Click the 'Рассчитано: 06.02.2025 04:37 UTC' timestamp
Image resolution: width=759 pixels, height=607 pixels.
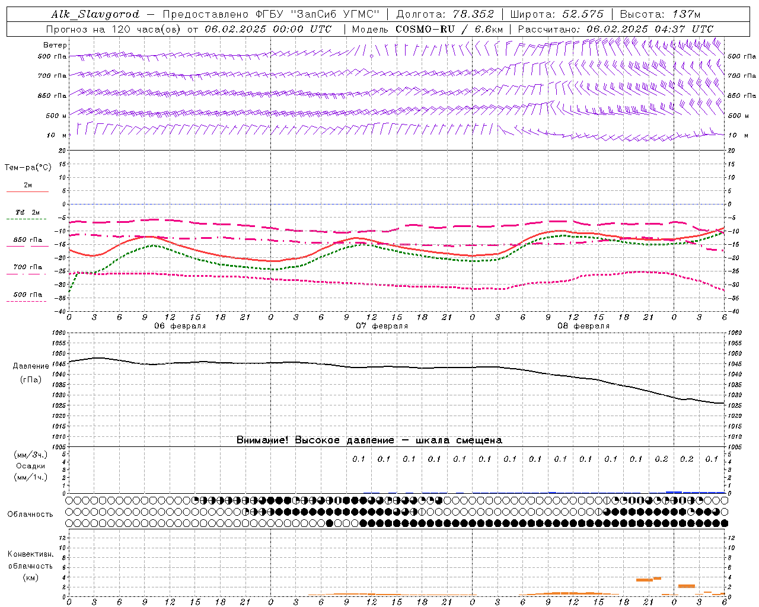pos(616,29)
